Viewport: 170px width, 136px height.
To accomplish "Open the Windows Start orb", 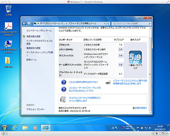I will pyautogui.click(x=4, y=128).
